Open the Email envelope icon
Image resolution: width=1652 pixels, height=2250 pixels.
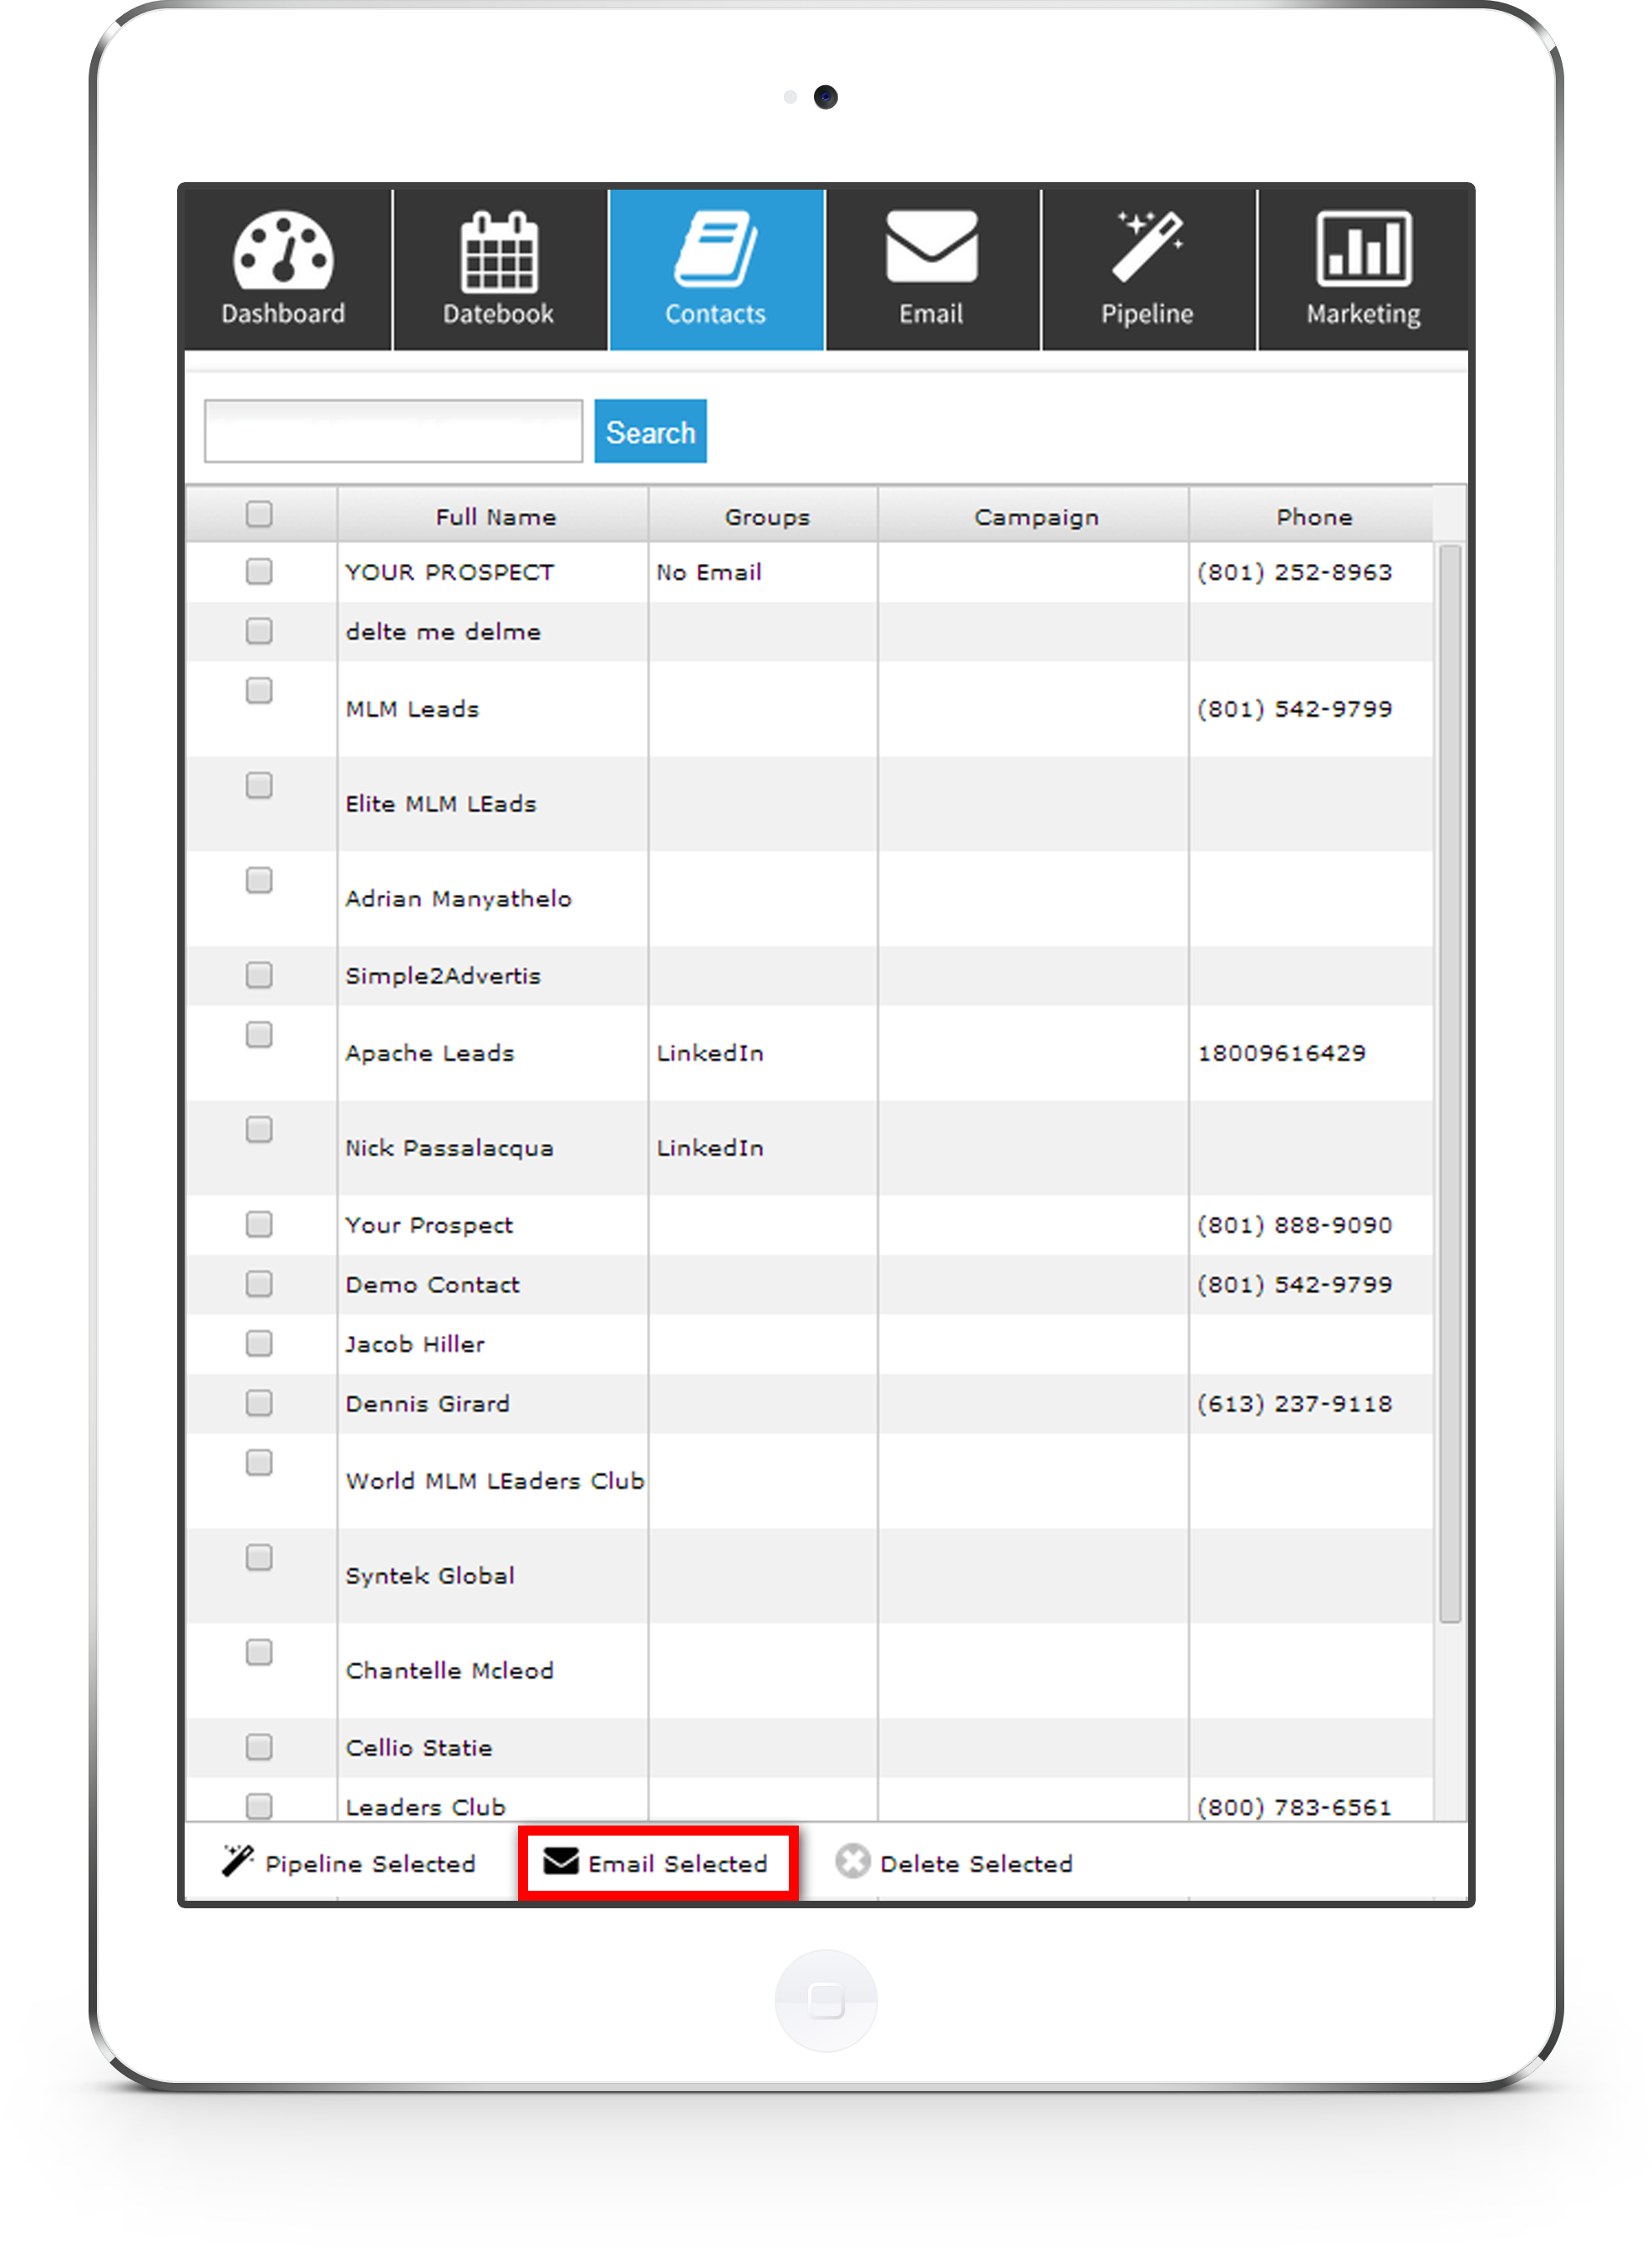click(x=931, y=246)
